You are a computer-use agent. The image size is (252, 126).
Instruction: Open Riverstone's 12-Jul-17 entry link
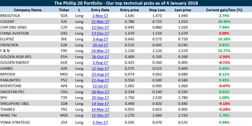coord(100,86)
